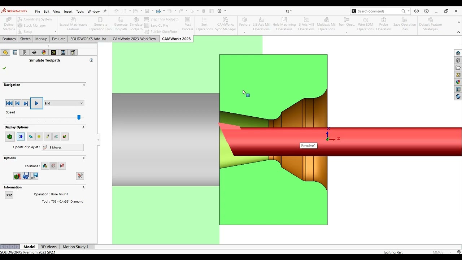The width and height of the screenshot is (462, 260).
Task: Toggle the tool display option icon
Action: point(31,136)
